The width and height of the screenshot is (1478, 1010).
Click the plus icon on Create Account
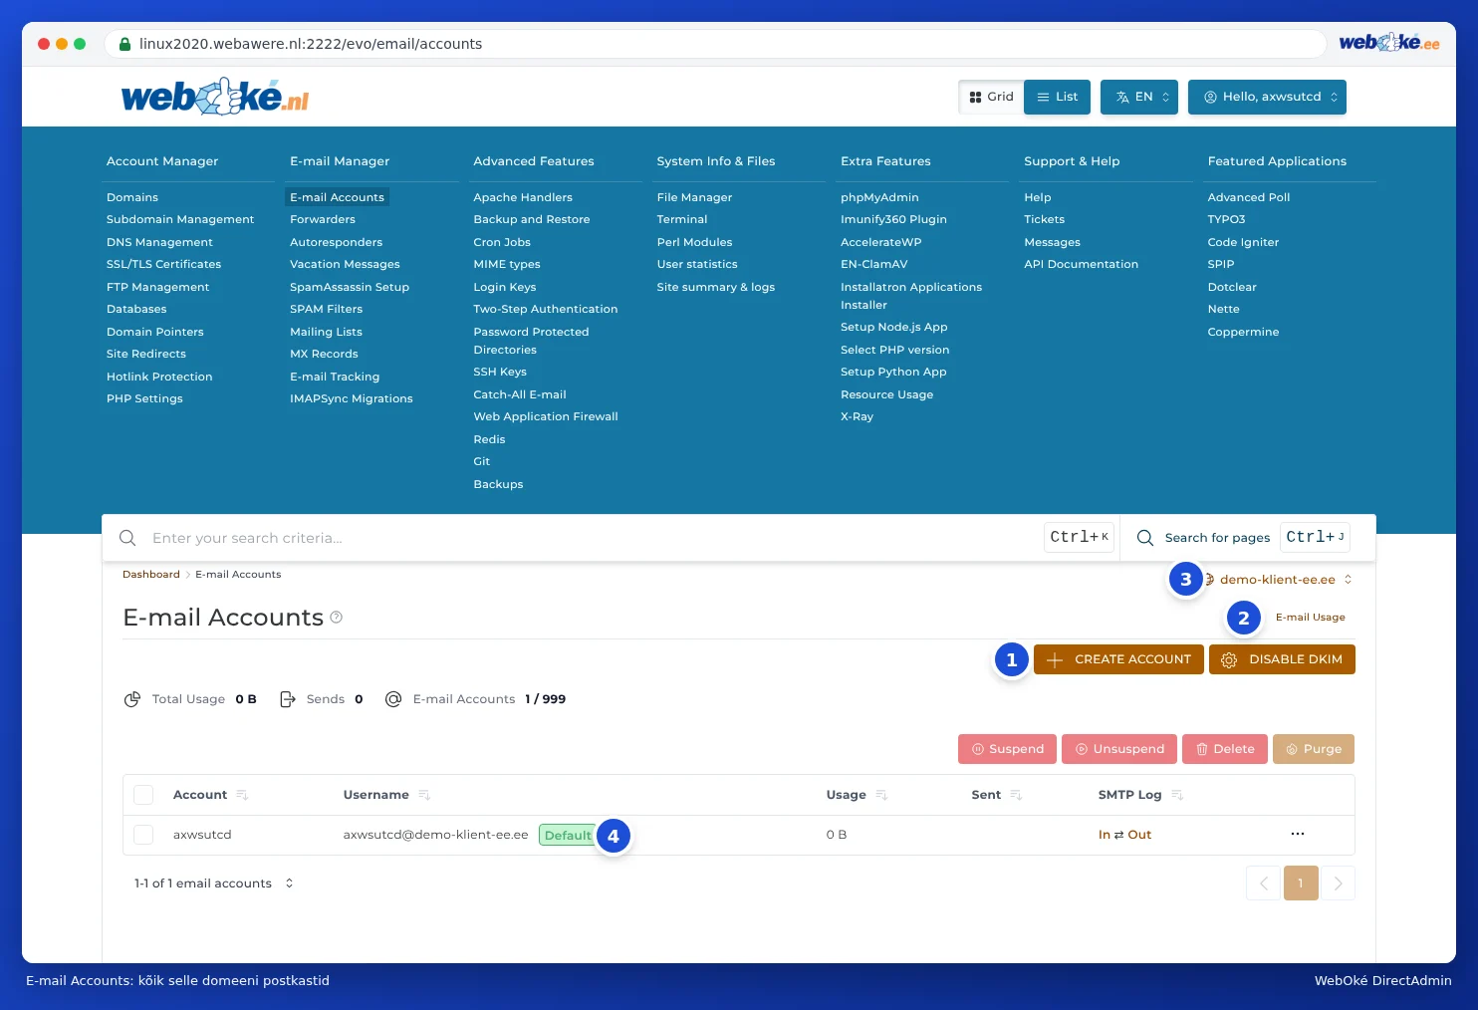1055,659
